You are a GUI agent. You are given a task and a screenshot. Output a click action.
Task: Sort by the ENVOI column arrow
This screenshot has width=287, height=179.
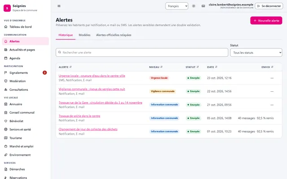(x=272, y=67)
